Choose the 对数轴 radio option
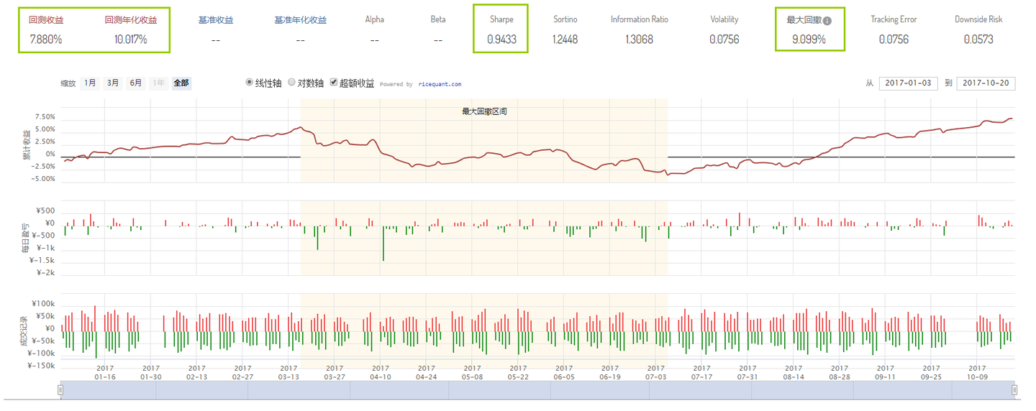 point(291,83)
